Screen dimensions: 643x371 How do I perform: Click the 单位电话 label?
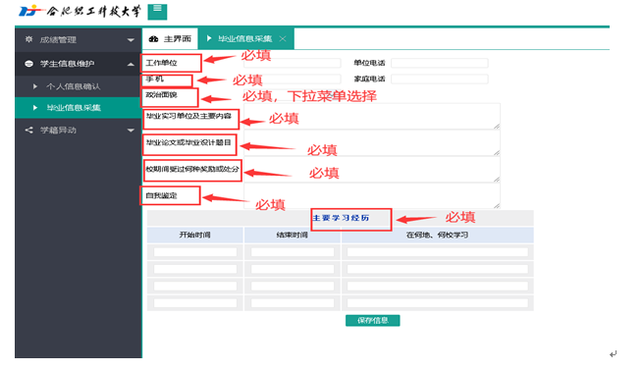tap(369, 63)
